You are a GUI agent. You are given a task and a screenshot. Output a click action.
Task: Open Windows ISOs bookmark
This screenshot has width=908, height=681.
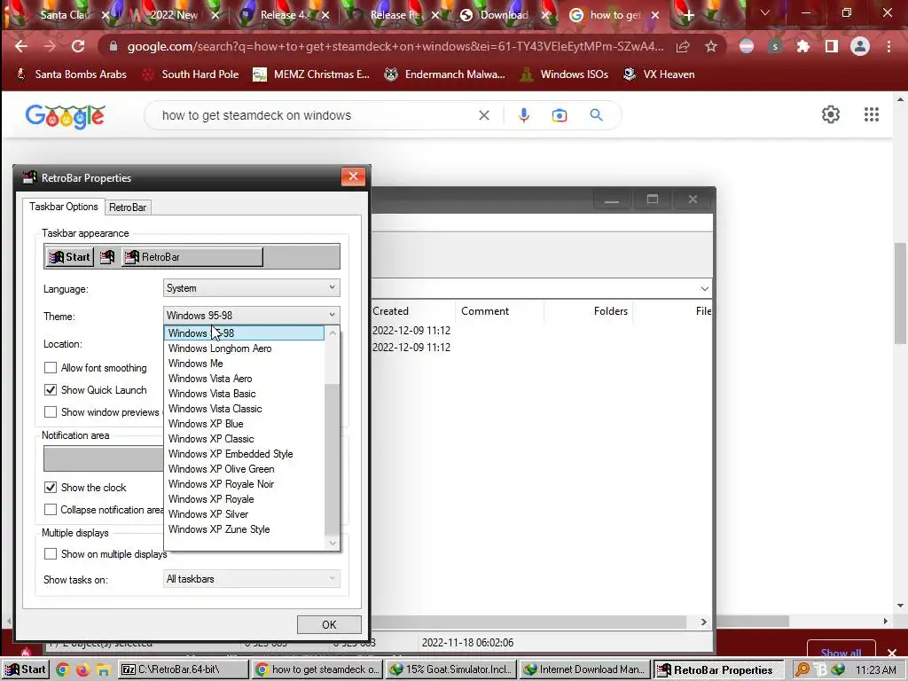point(565,74)
